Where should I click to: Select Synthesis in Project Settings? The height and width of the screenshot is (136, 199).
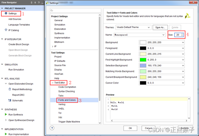coord(59,33)
